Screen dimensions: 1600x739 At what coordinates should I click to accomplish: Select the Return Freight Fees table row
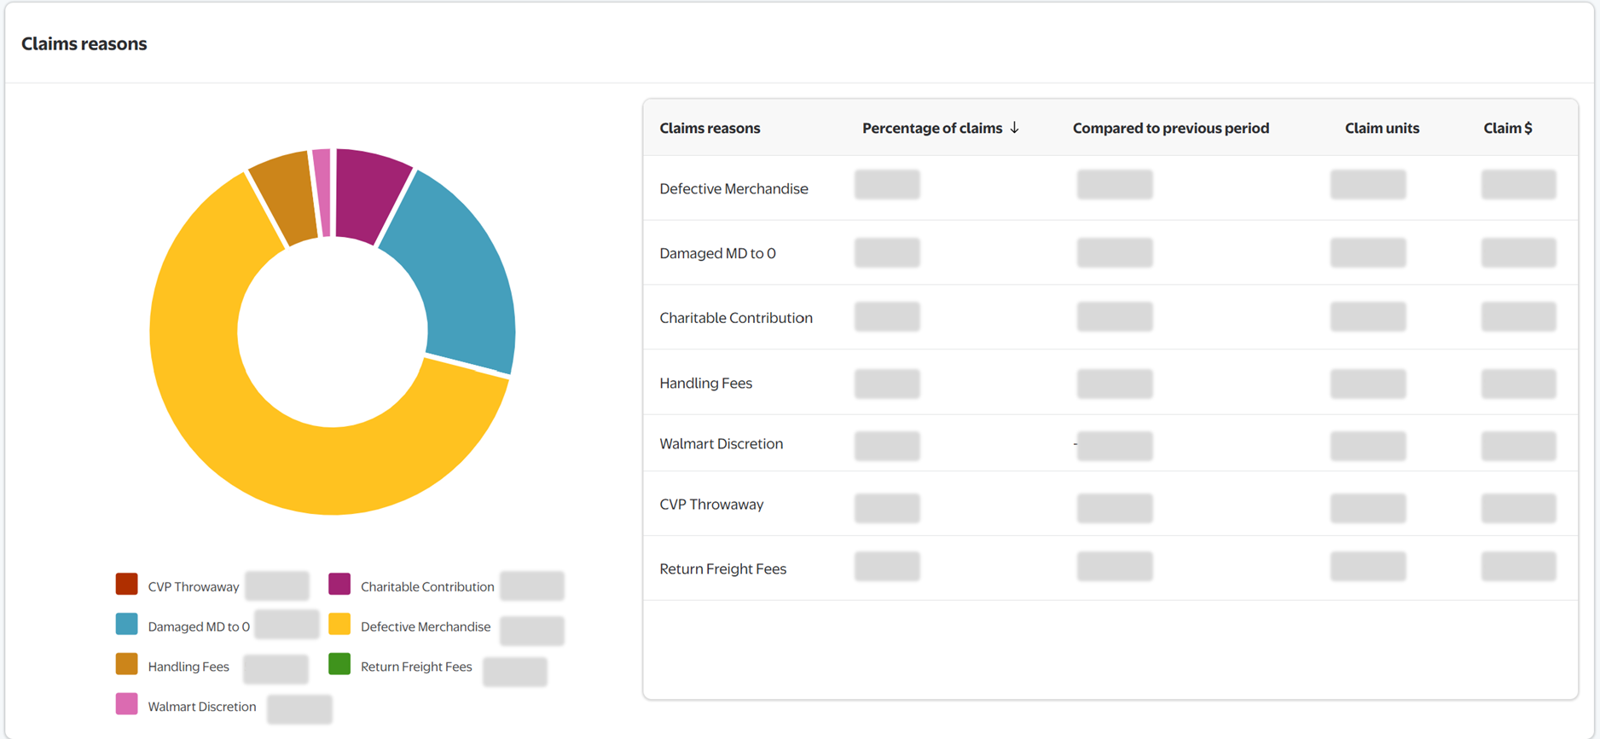point(722,569)
